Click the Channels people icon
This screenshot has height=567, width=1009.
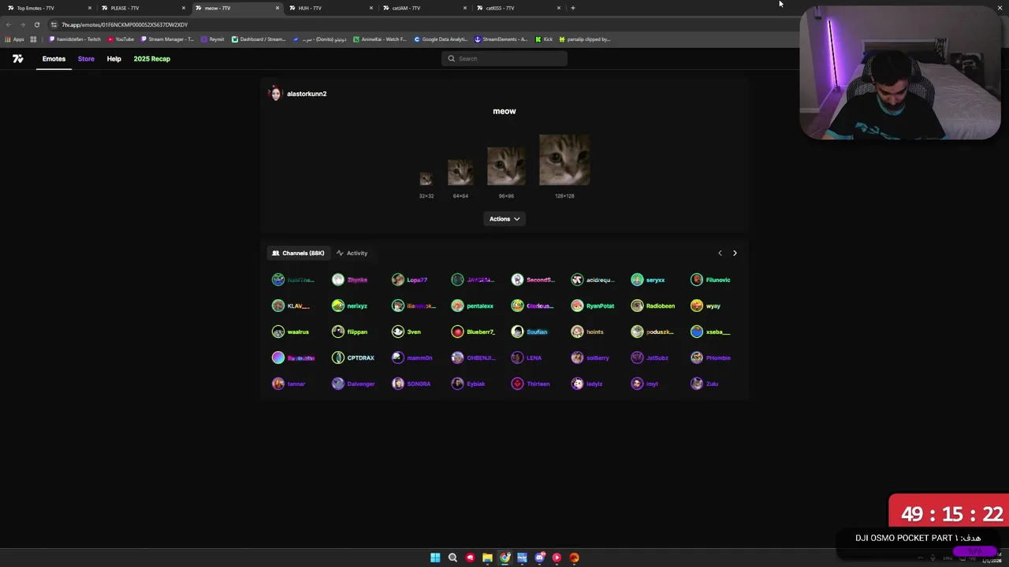point(276,253)
